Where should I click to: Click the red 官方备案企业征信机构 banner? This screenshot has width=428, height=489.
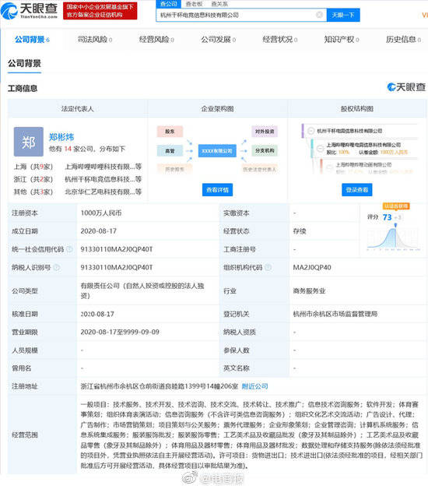[x=100, y=11]
